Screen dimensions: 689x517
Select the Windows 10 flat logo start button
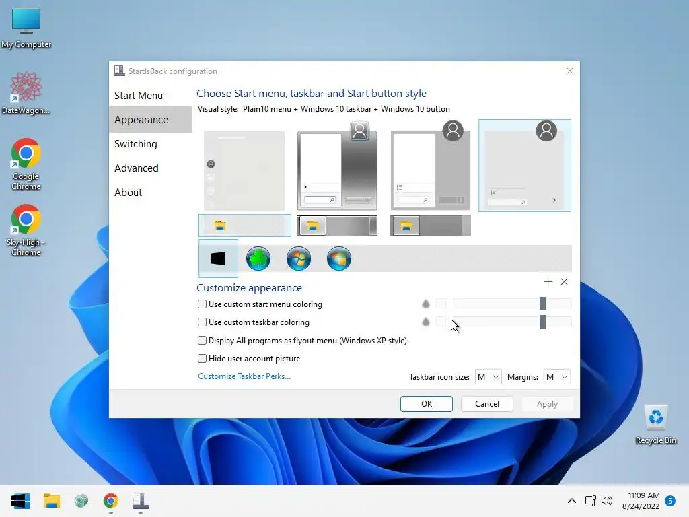[x=218, y=258]
